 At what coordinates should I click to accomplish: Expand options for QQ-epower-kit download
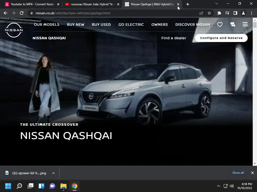tap(53, 173)
